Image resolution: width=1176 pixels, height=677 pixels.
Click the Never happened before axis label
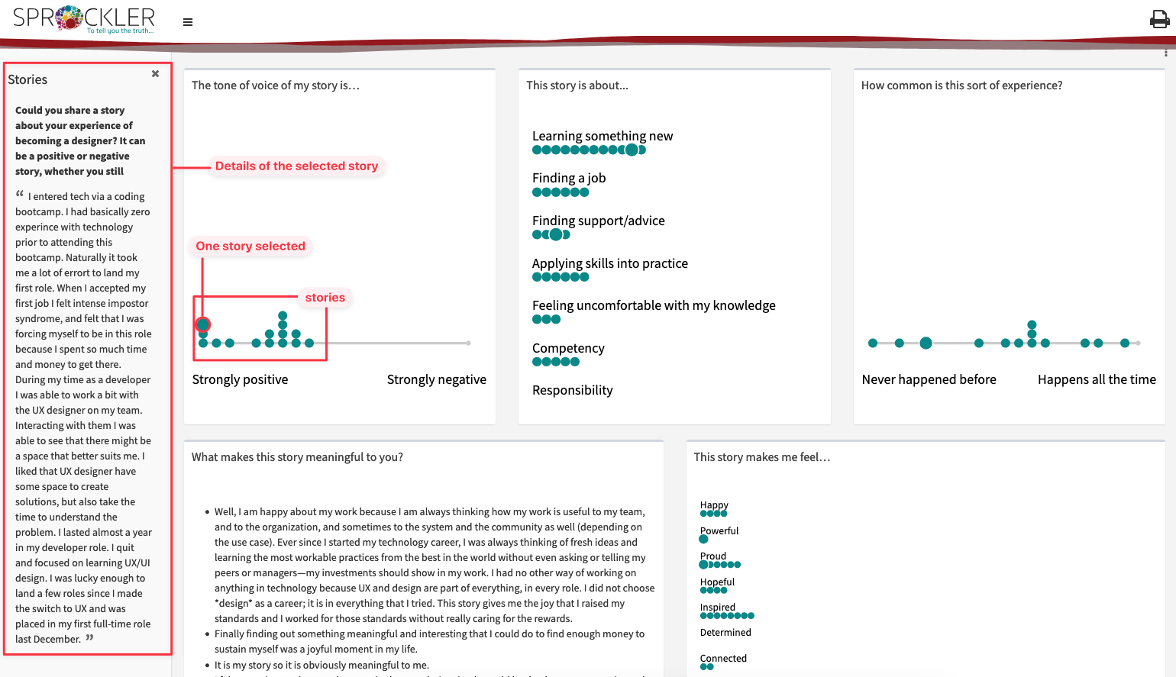(929, 379)
